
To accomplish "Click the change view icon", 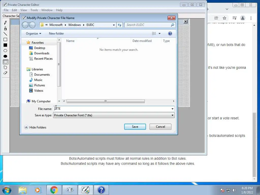I will pos(154,34).
